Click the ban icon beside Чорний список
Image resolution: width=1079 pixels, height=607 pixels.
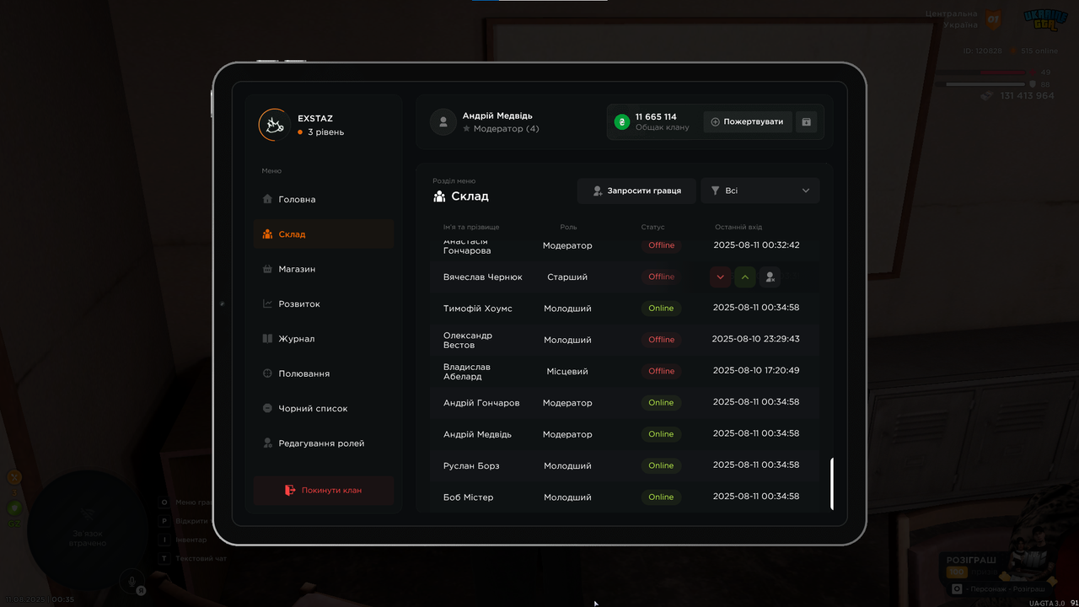267,408
